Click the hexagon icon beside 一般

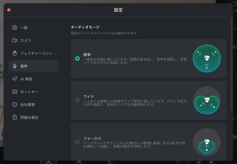14,28
